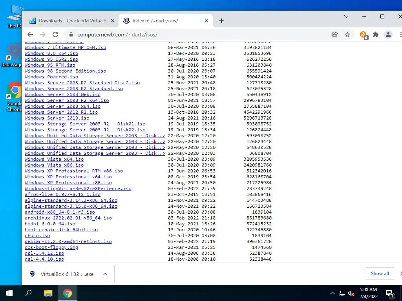Open the network status tray icon

pyautogui.click(x=342, y=293)
